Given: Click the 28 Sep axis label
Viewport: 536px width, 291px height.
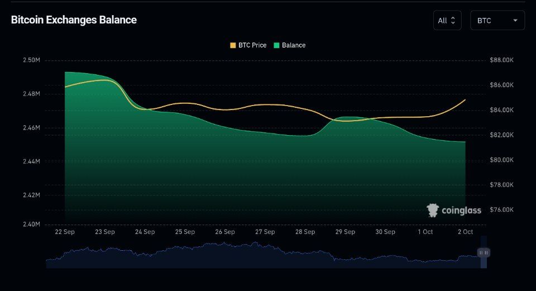Looking at the screenshot, I should (x=305, y=232).
